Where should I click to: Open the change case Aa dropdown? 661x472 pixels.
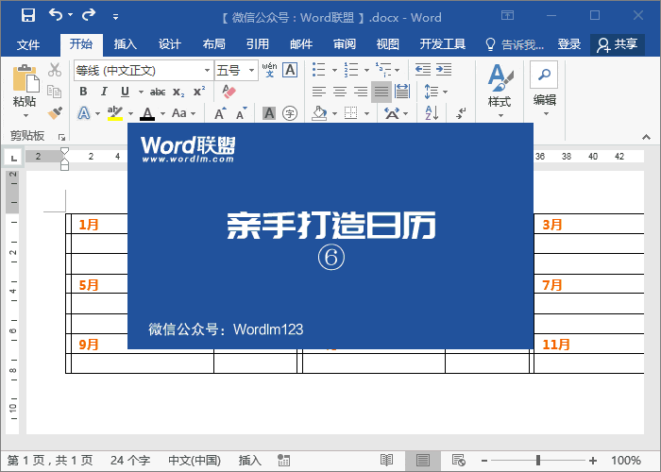point(183,113)
